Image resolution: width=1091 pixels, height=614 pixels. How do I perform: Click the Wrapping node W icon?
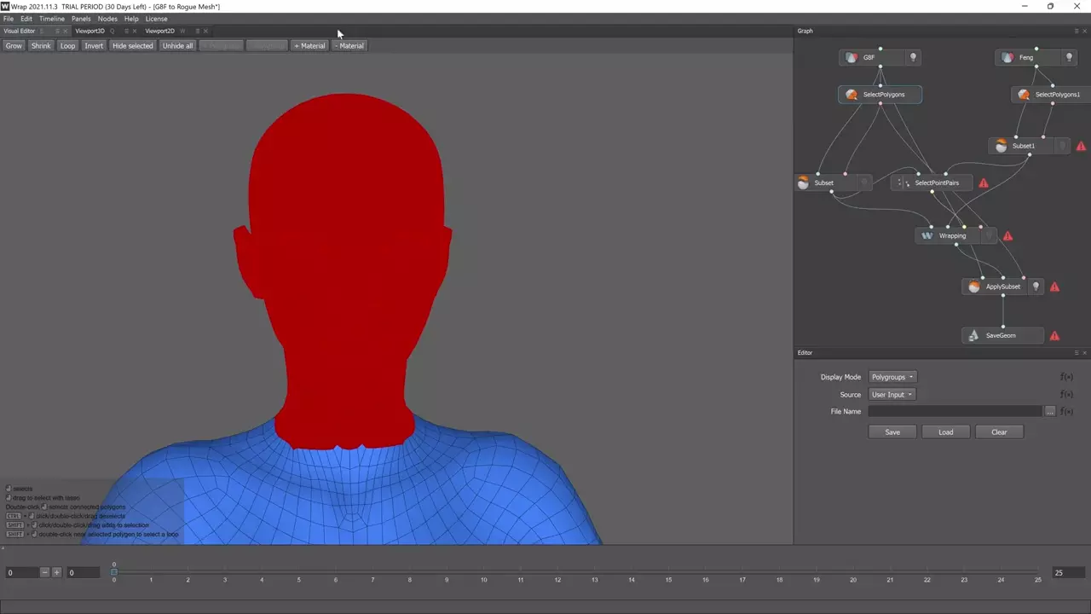(927, 236)
